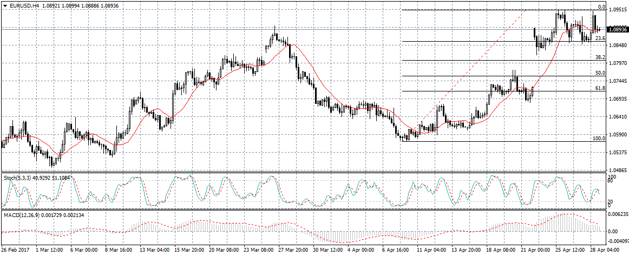This screenshot has height=256, width=629.
Task: Click the 1.07445 price scale label
Action: [618, 81]
